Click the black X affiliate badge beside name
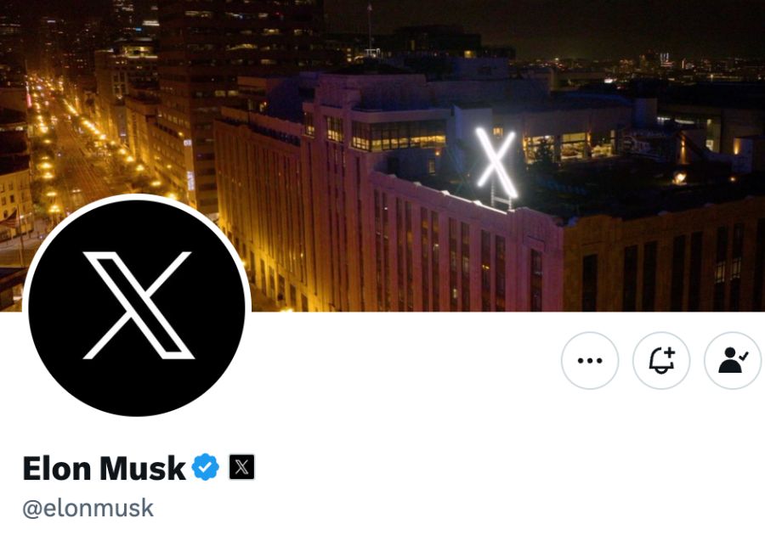 (241, 467)
